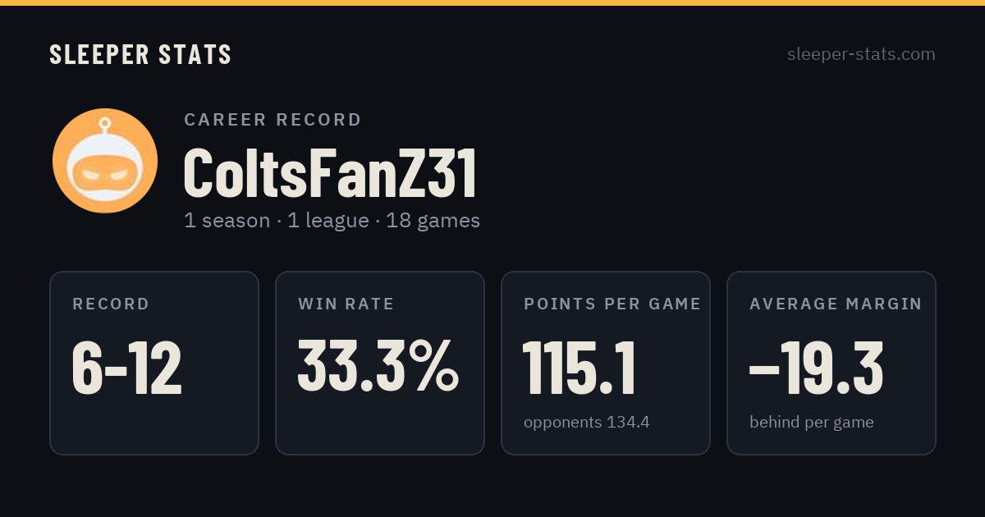Image resolution: width=985 pixels, height=517 pixels.
Task: Select the ColtsFanZ31 username heading
Action: coord(330,174)
